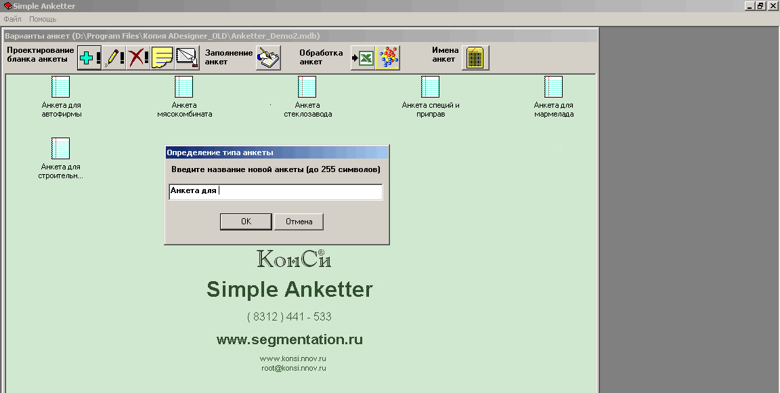The width and height of the screenshot is (780, 393).
Task: Select the Анкета мясокомбината icon
Action: tap(184, 87)
